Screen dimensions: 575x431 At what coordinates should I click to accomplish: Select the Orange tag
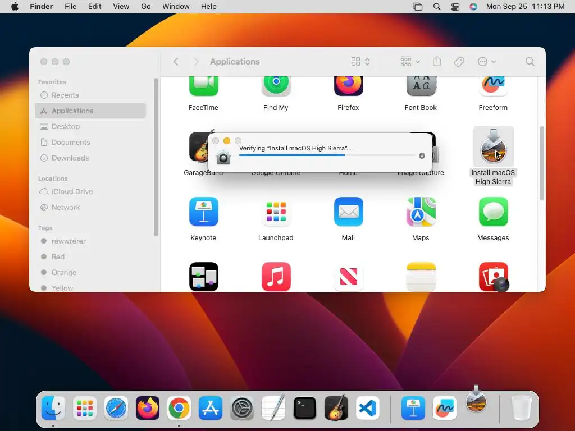[90, 273]
